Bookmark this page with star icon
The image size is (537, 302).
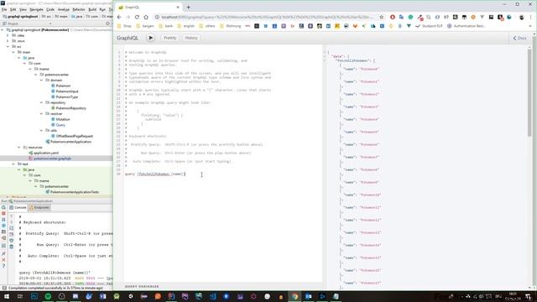click(382, 17)
